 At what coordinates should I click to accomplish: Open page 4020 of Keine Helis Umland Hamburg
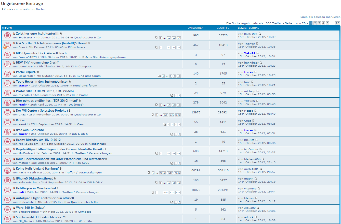coord(177,173)
